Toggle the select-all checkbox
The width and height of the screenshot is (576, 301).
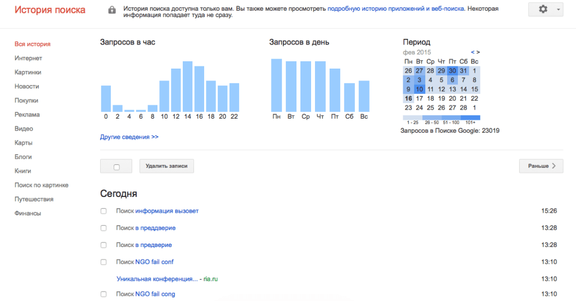(x=116, y=167)
